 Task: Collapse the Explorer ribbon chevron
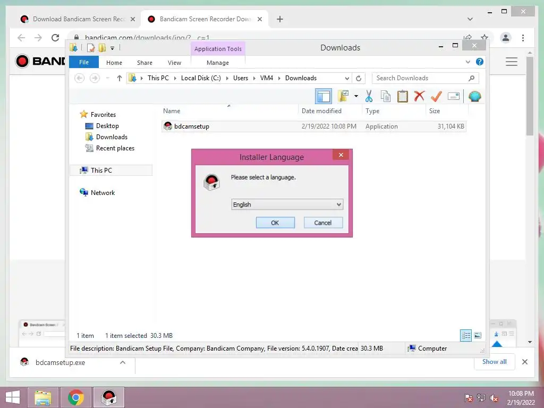click(x=467, y=62)
